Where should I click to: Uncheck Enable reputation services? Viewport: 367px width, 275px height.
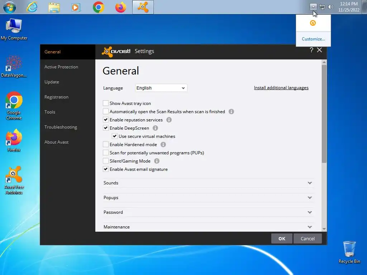(106, 120)
